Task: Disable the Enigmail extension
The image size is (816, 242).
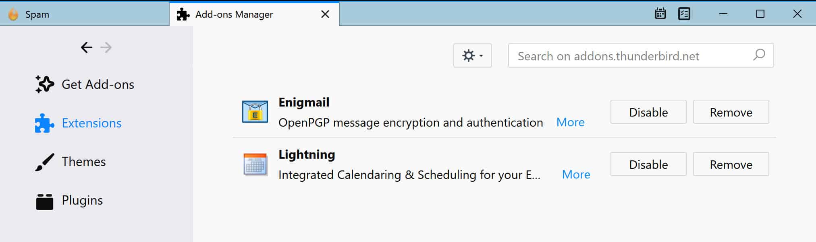Action: (648, 112)
